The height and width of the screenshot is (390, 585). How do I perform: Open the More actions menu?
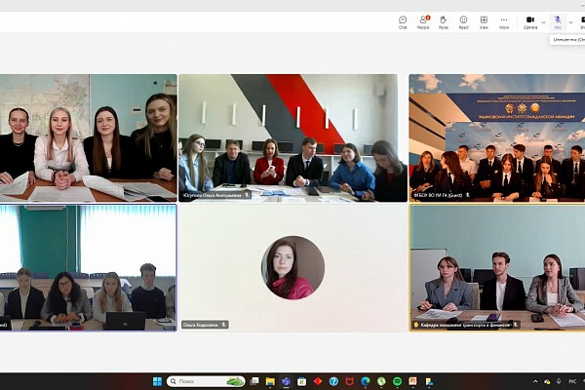coord(504,22)
